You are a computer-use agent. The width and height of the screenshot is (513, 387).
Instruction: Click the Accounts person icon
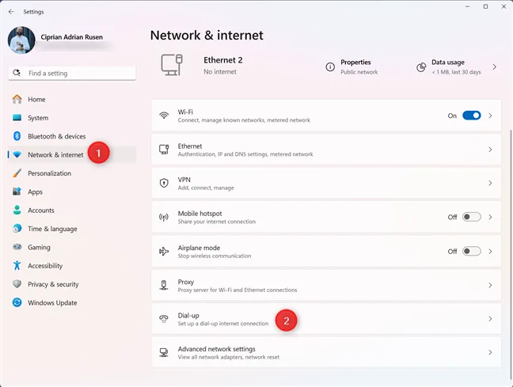tap(17, 210)
